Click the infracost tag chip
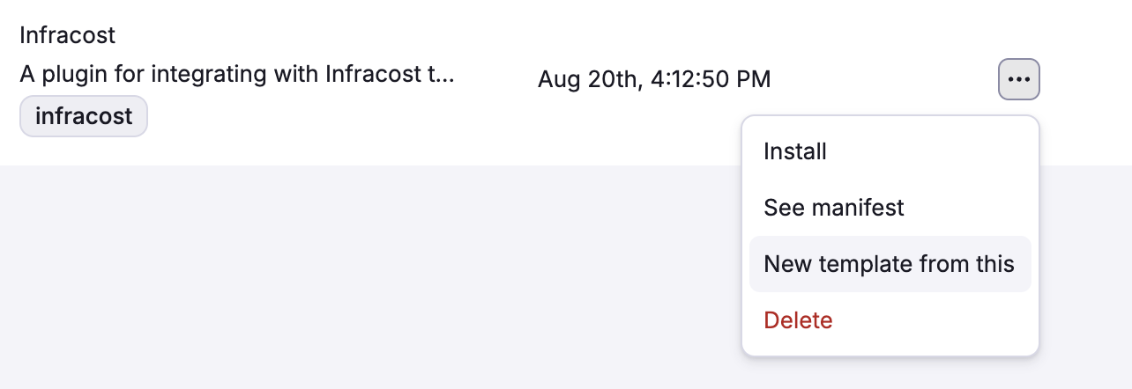Image resolution: width=1132 pixels, height=389 pixels. click(x=84, y=116)
